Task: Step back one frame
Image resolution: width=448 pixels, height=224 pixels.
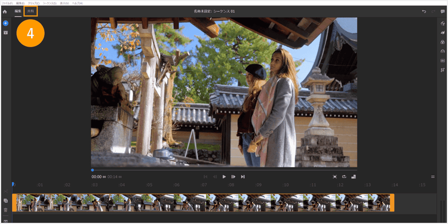Action: pyautogui.click(x=215, y=177)
